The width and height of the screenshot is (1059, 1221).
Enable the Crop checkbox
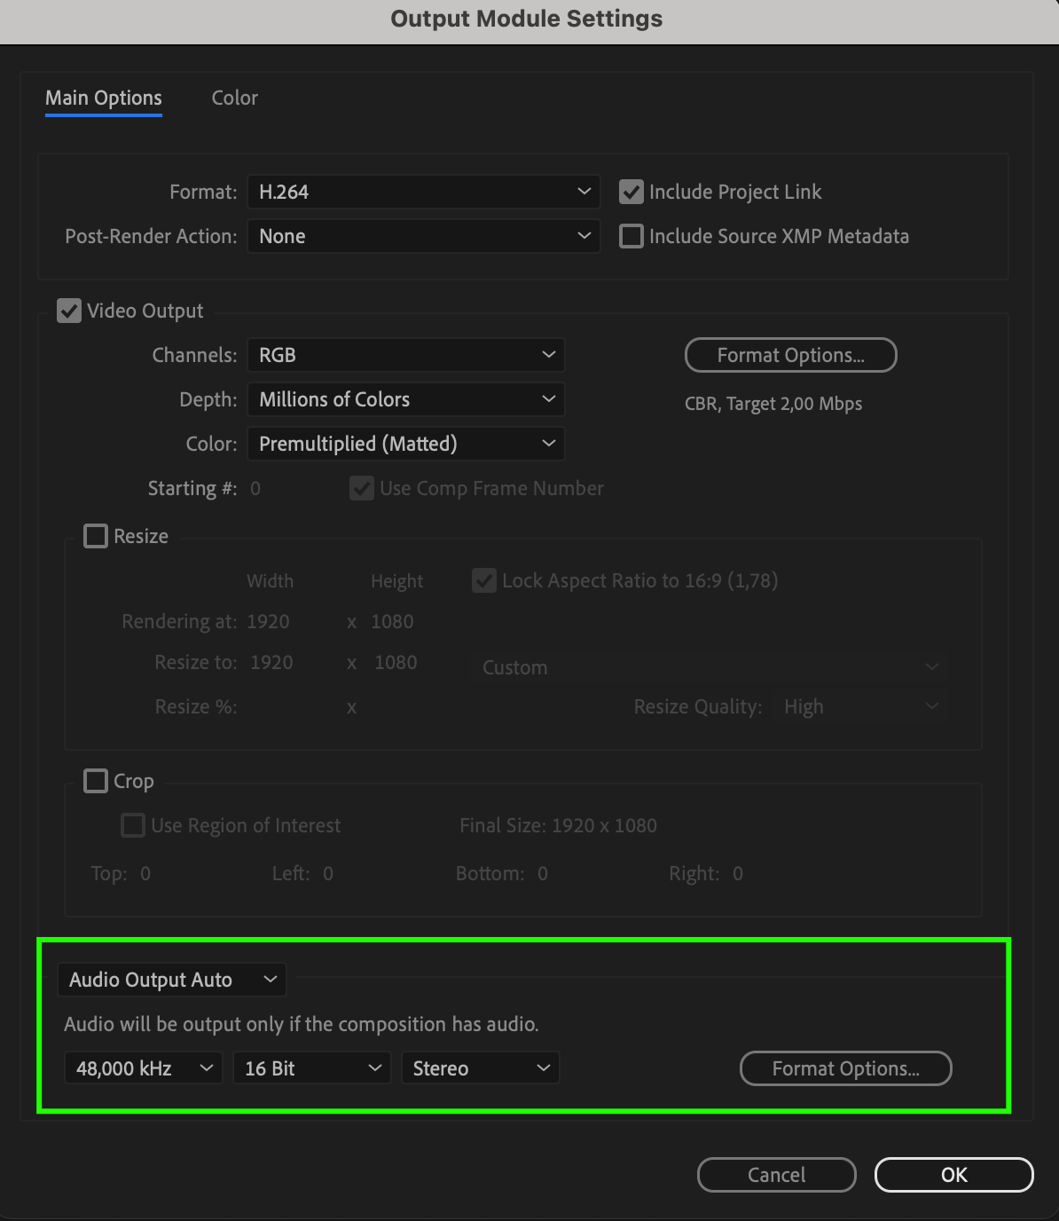(96, 781)
